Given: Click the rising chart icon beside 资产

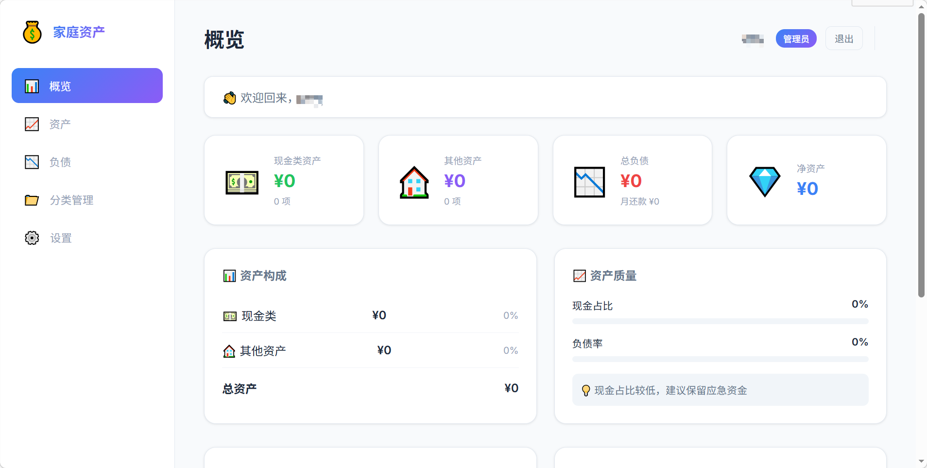Looking at the screenshot, I should 32,124.
